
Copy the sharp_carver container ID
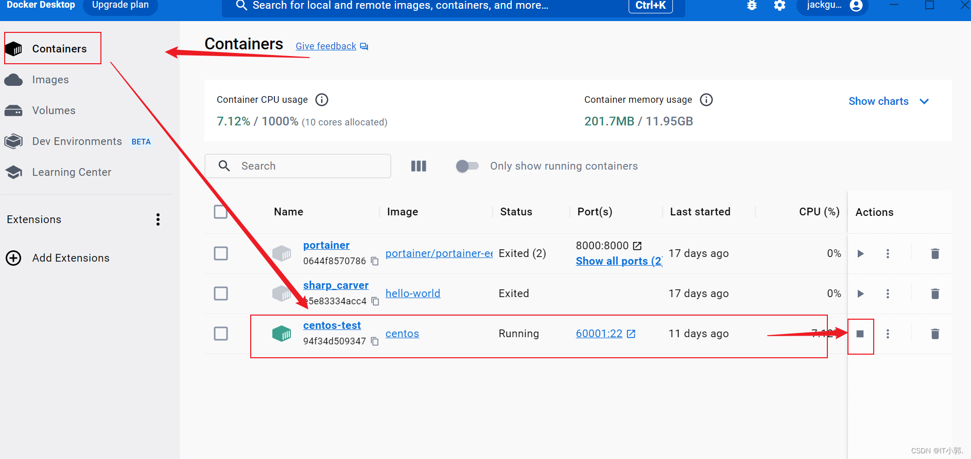[x=375, y=301]
